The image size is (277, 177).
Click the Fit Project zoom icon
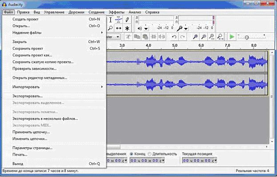pos(220,37)
